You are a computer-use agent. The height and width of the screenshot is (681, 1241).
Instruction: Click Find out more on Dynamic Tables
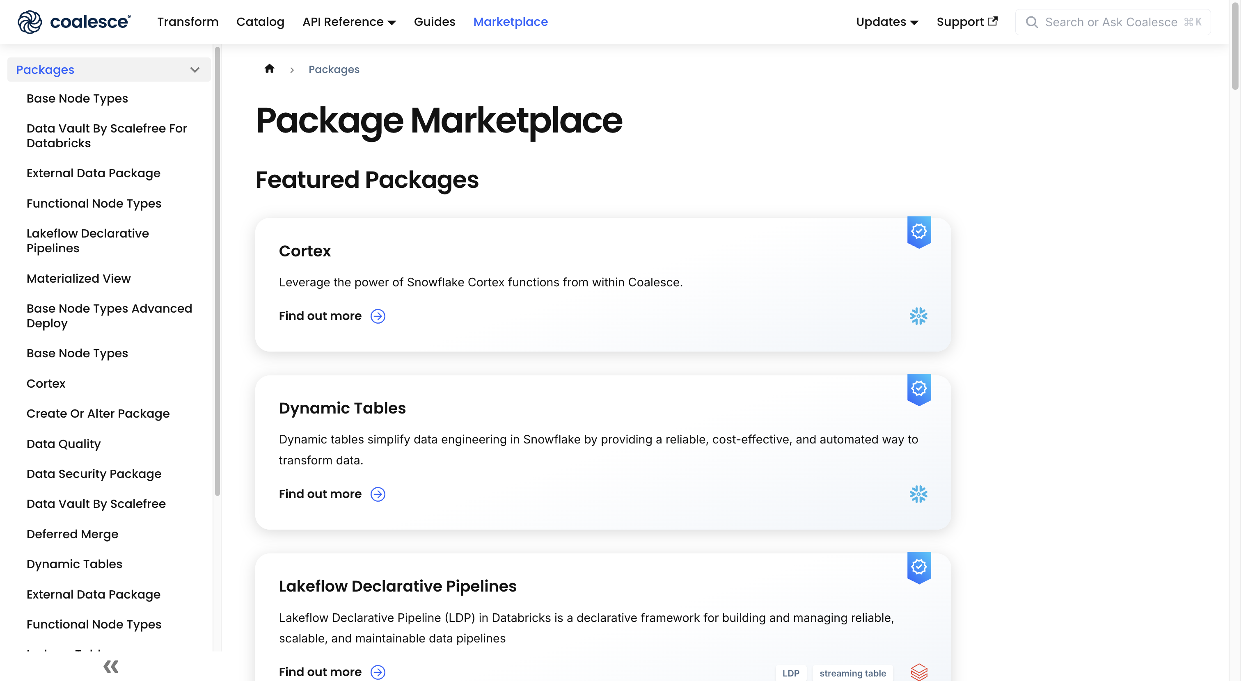click(x=320, y=494)
